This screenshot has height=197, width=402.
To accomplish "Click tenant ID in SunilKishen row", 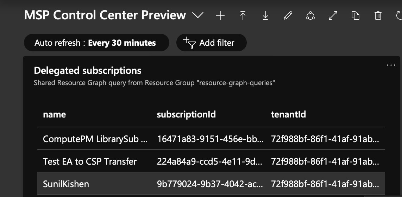I will (x=325, y=184).
